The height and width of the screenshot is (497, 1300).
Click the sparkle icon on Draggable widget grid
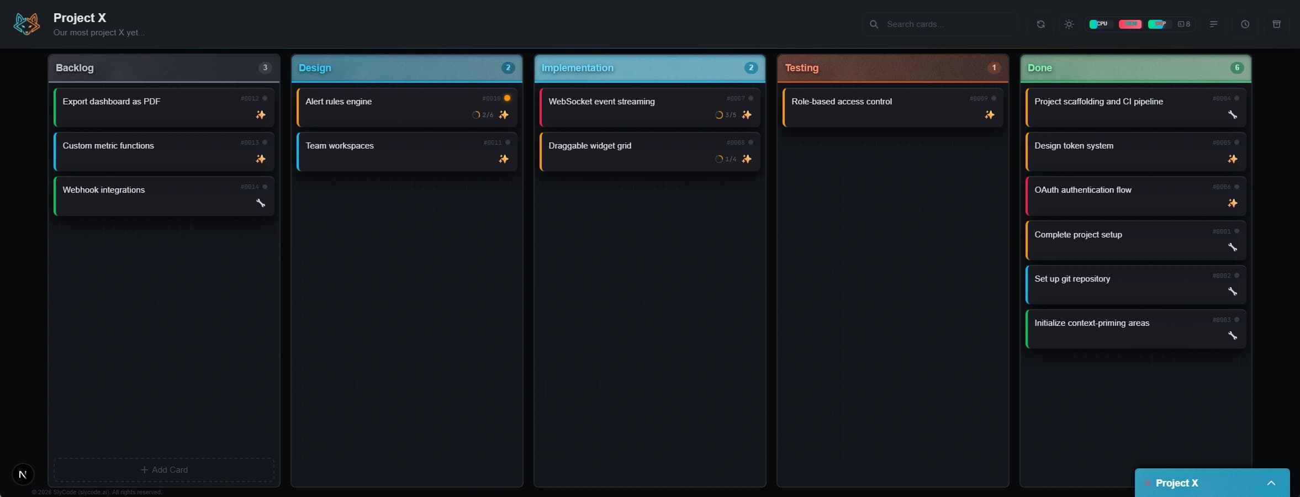coord(747,159)
